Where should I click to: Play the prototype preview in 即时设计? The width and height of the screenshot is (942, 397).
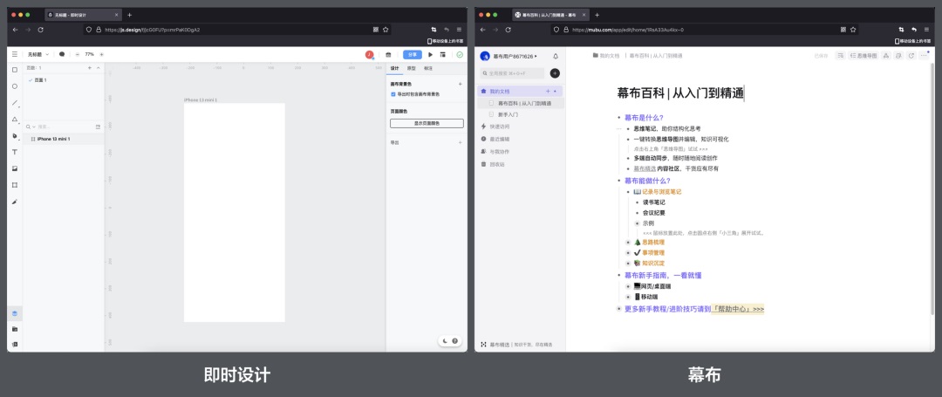click(430, 55)
